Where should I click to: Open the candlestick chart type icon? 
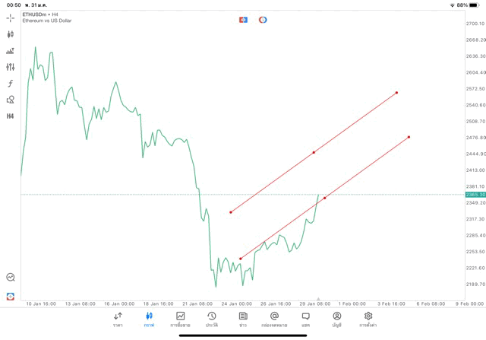coord(11,34)
